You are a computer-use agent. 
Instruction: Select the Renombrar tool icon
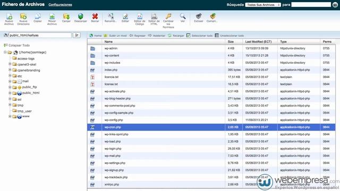pyautogui.click(x=110, y=16)
